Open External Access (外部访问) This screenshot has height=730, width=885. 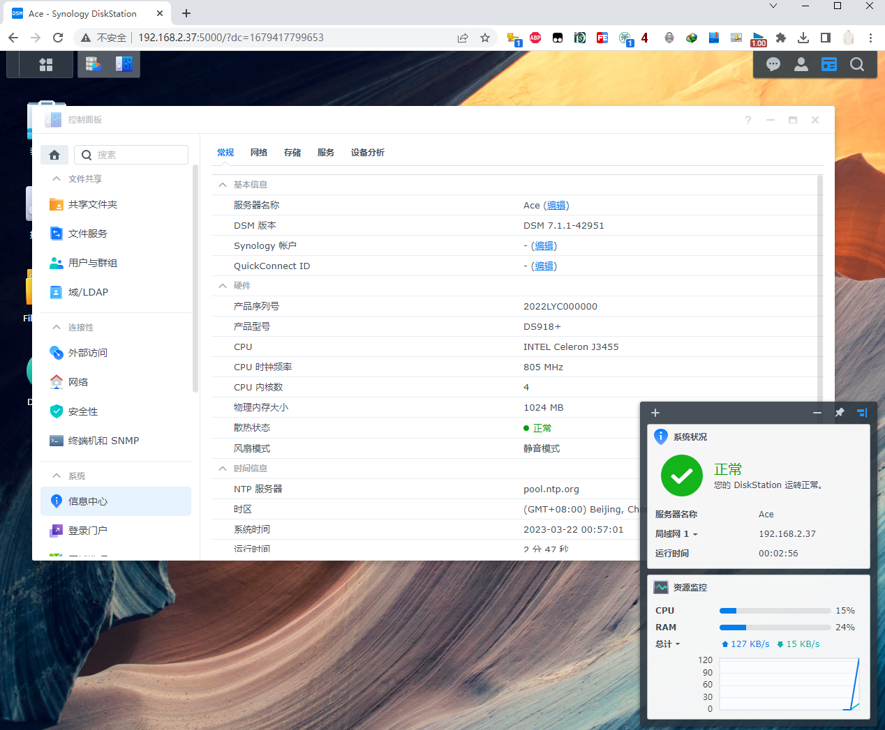tap(116, 353)
